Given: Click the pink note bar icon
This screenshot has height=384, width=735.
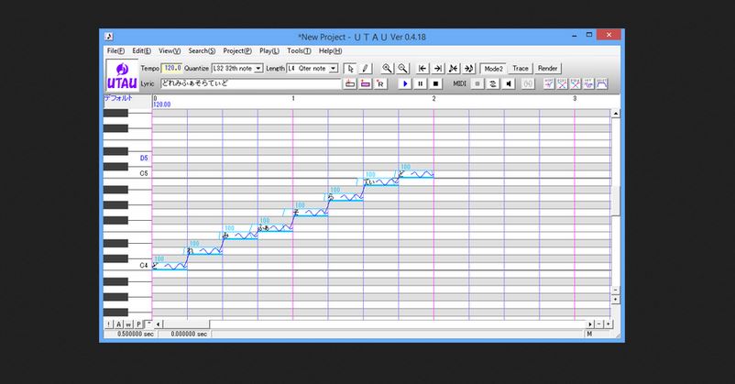Looking at the screenshot, I should (x=365, y=83).
